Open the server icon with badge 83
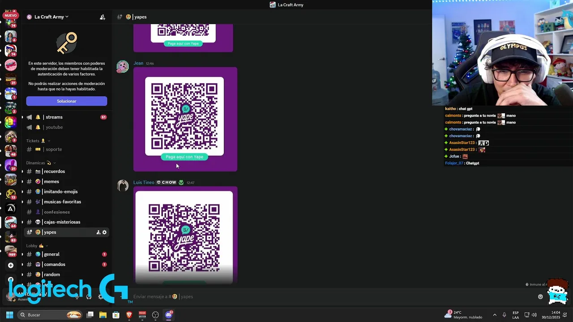The width and height of the screenshot is (573, 322). coord(11,237)
